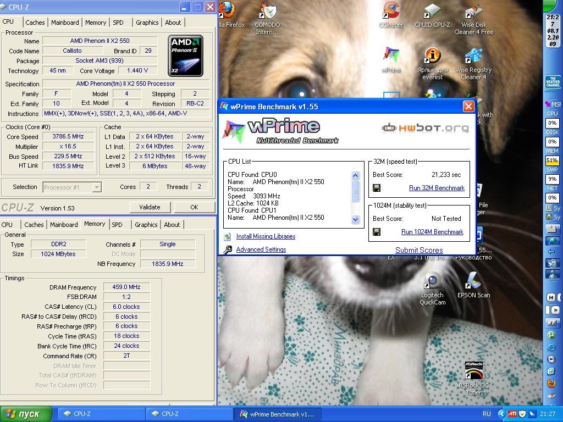Image resolution: width=563 pixels, height=422 pixels.
Task: Click the Validate button in CPU-Z
Action: click(150, 207)
